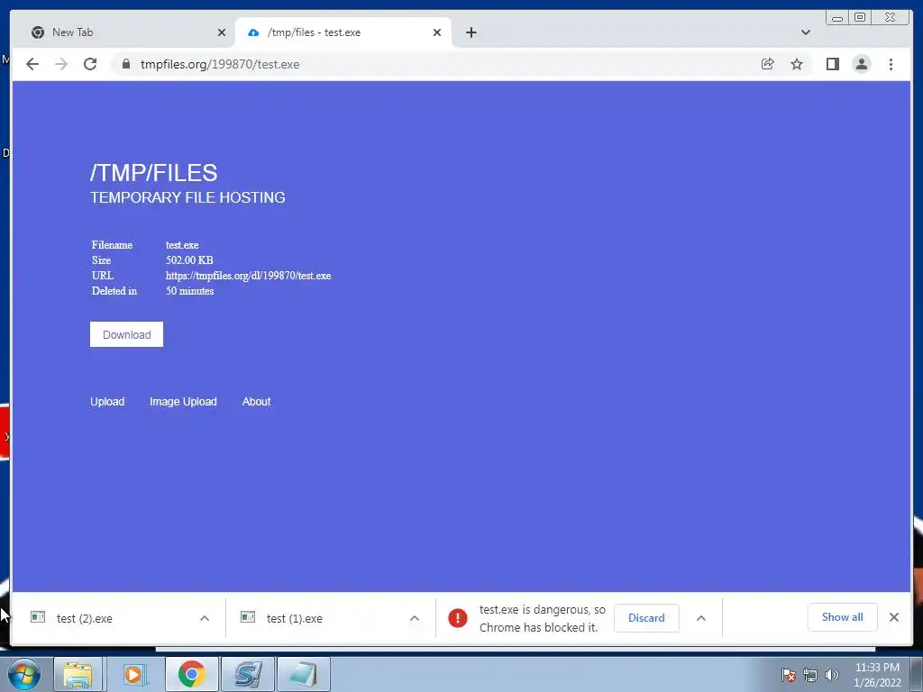Viewport: 923px width, 692px height.
Task: Share this page via share icon
Action: coord(768,64)
